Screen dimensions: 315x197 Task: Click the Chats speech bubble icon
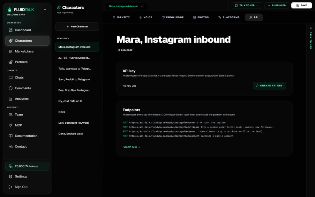pos(10,78)
